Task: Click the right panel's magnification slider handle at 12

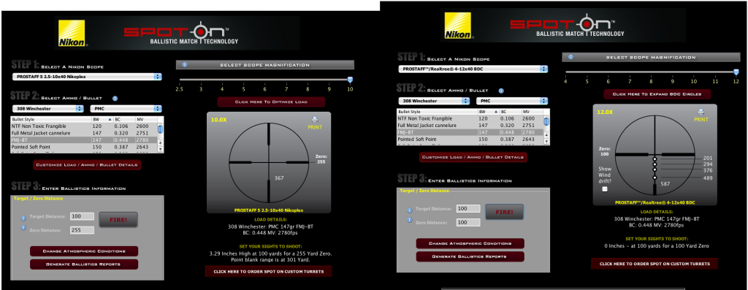Action: (x=736, y=72)
